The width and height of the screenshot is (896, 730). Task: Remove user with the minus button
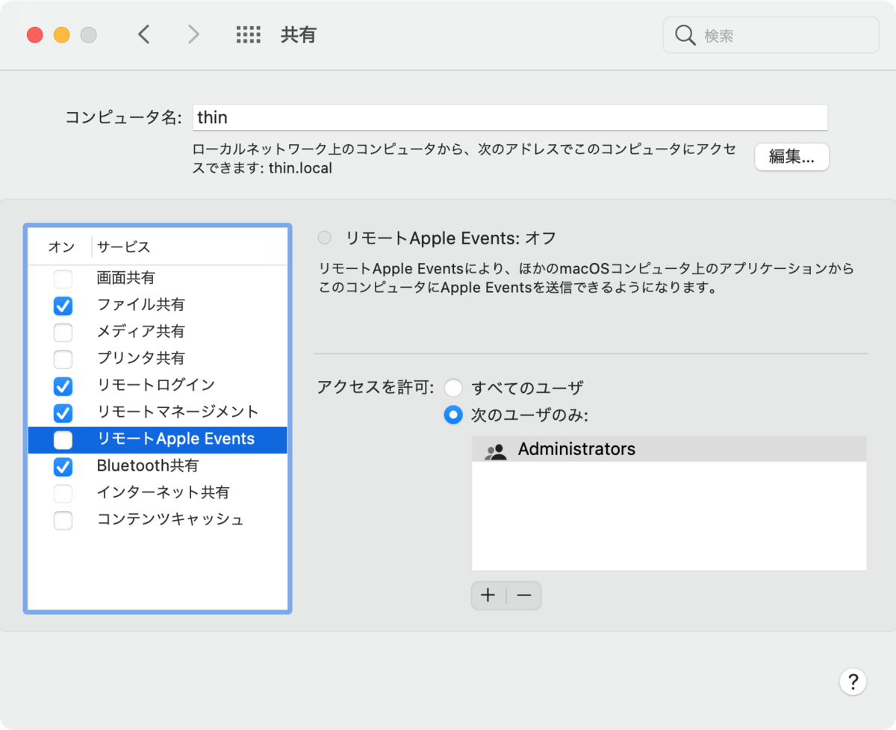(x=524, y=596)
